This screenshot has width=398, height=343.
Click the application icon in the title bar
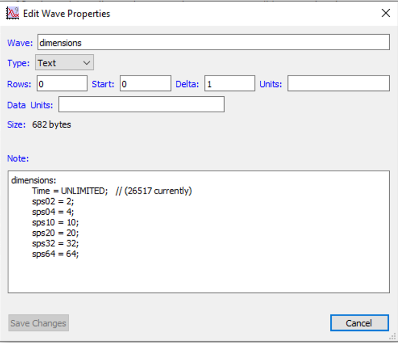point(12,13)
